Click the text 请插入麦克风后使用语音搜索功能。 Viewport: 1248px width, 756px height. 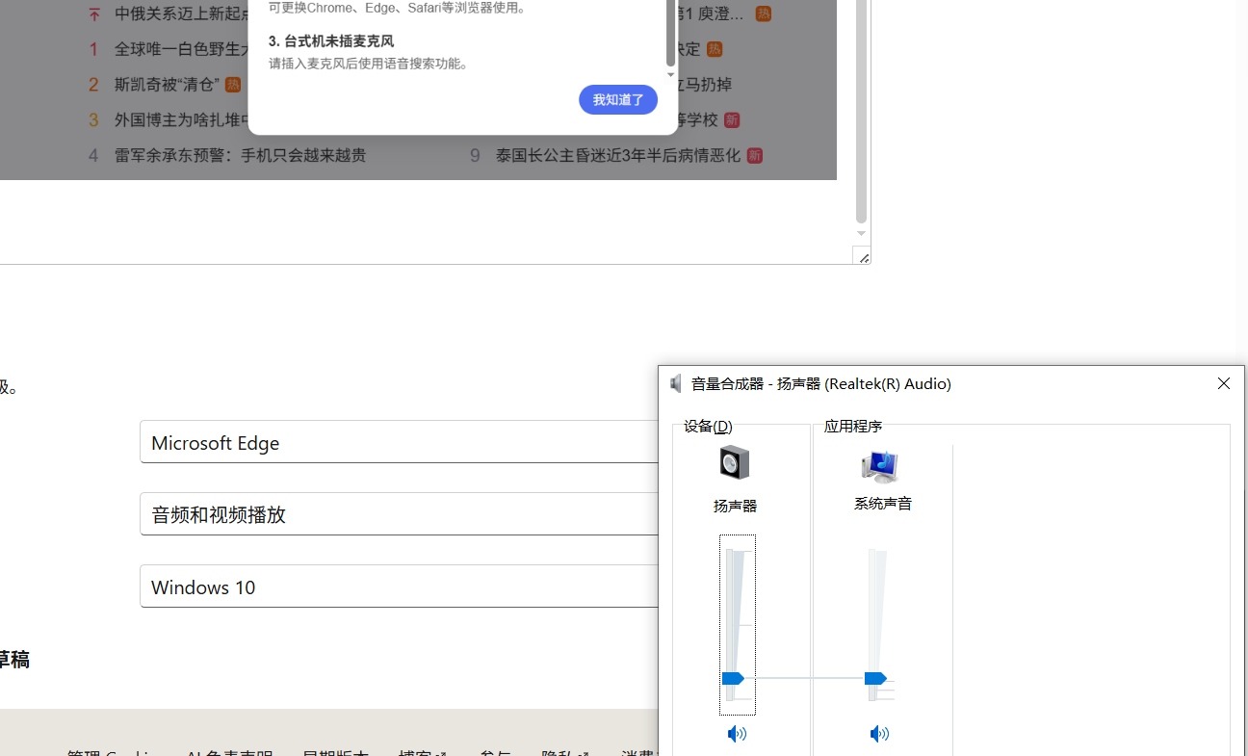[x=371, y=64]
